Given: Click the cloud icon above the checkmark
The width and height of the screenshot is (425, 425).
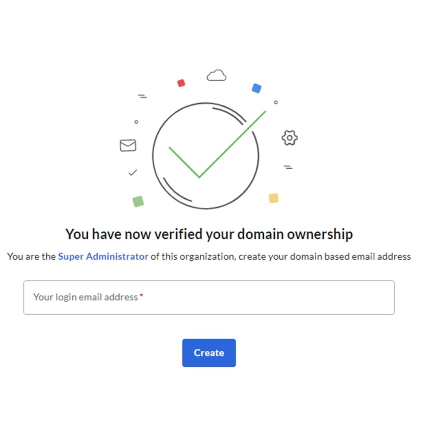Looking at the screenshot, I should pos(216,76).
